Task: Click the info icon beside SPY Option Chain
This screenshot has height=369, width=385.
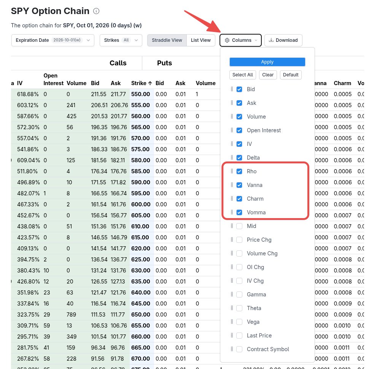Action: pos(96,11)
